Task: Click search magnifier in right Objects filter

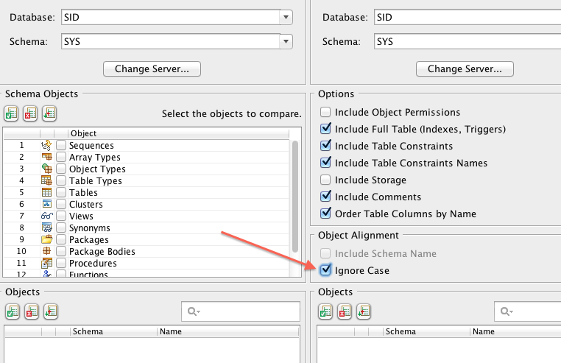Action: point(506,311)
